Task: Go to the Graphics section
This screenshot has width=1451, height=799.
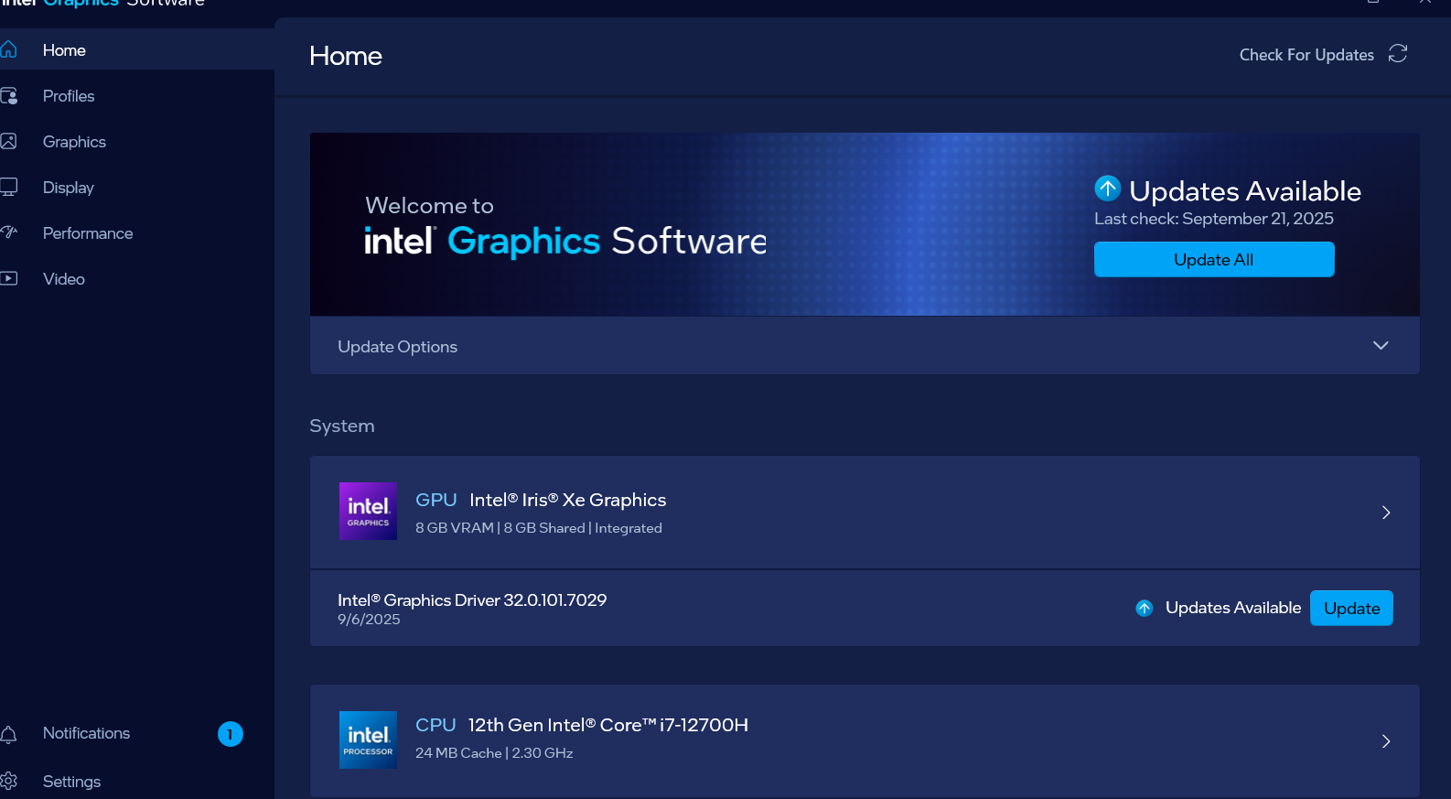Action: [74, 142]
